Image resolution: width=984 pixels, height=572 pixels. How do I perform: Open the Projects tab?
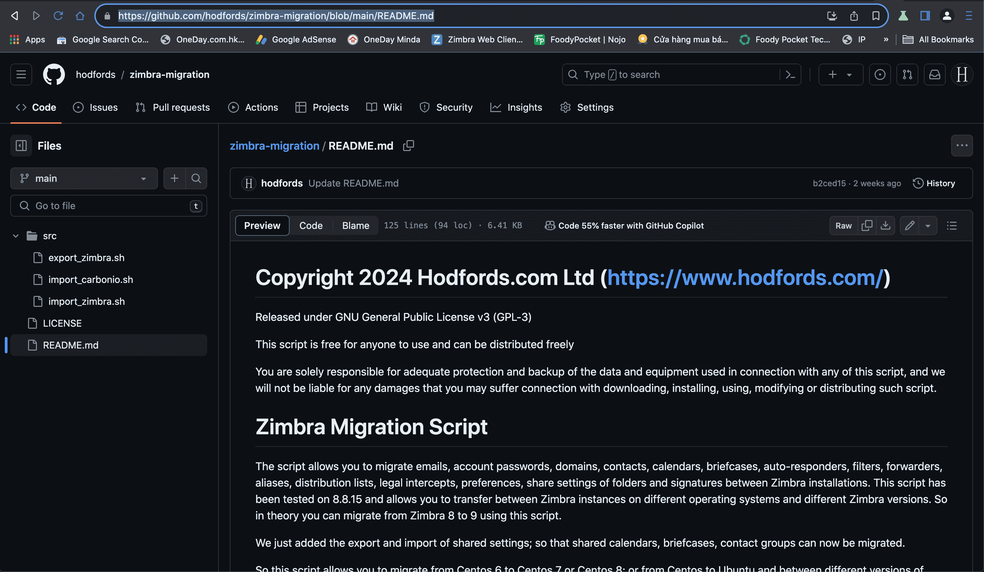coord(322,107)
